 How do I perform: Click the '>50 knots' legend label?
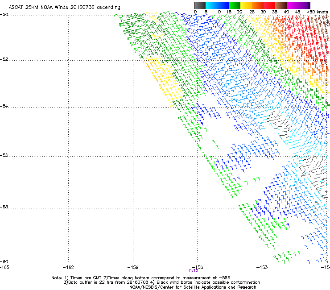[317, 12]
